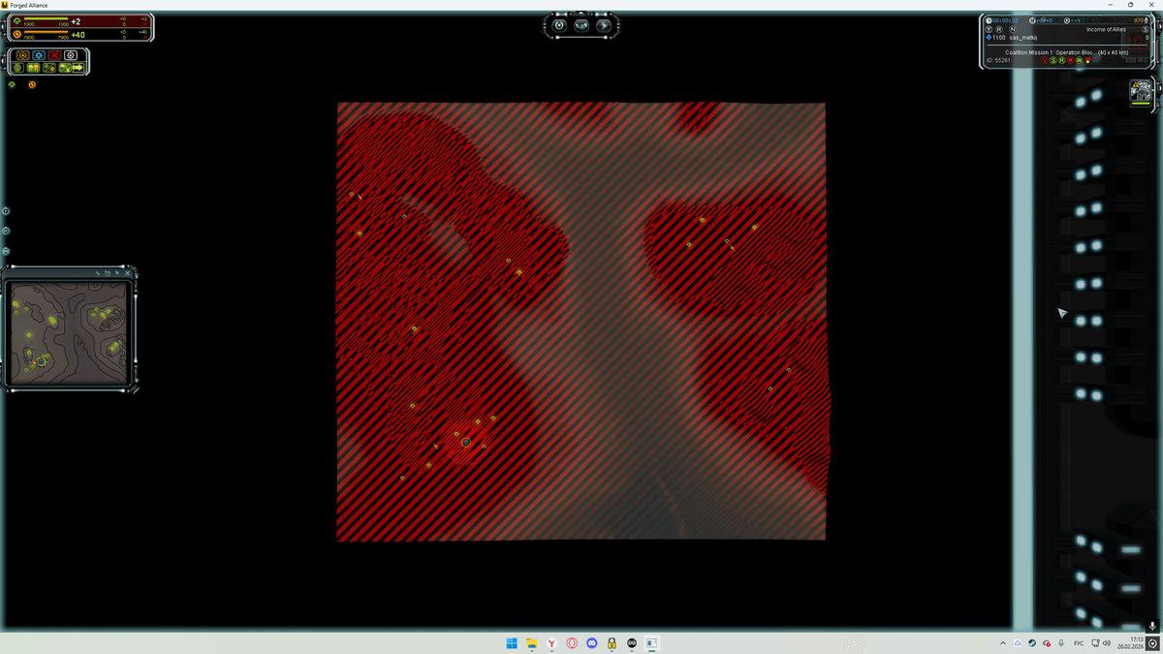Collapse the overlay toolbar using left edge tab
This screenshot has height=654, width=1163.
[x=3, y=61]
